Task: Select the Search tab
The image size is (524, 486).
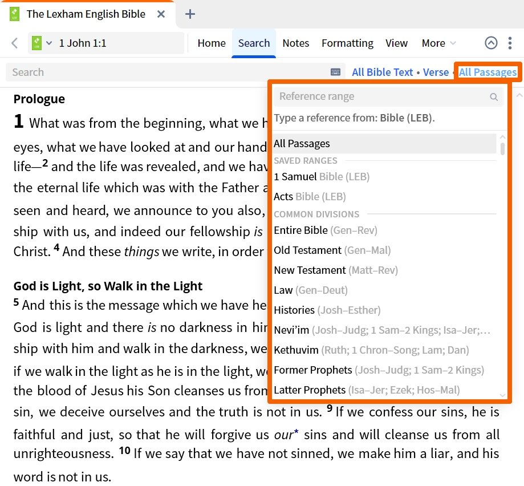Action: [254, 43]
